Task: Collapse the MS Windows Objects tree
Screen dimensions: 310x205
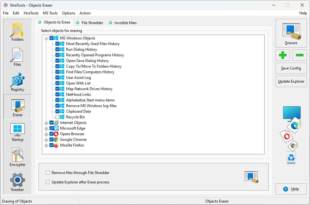Action: tap(46, 38)
